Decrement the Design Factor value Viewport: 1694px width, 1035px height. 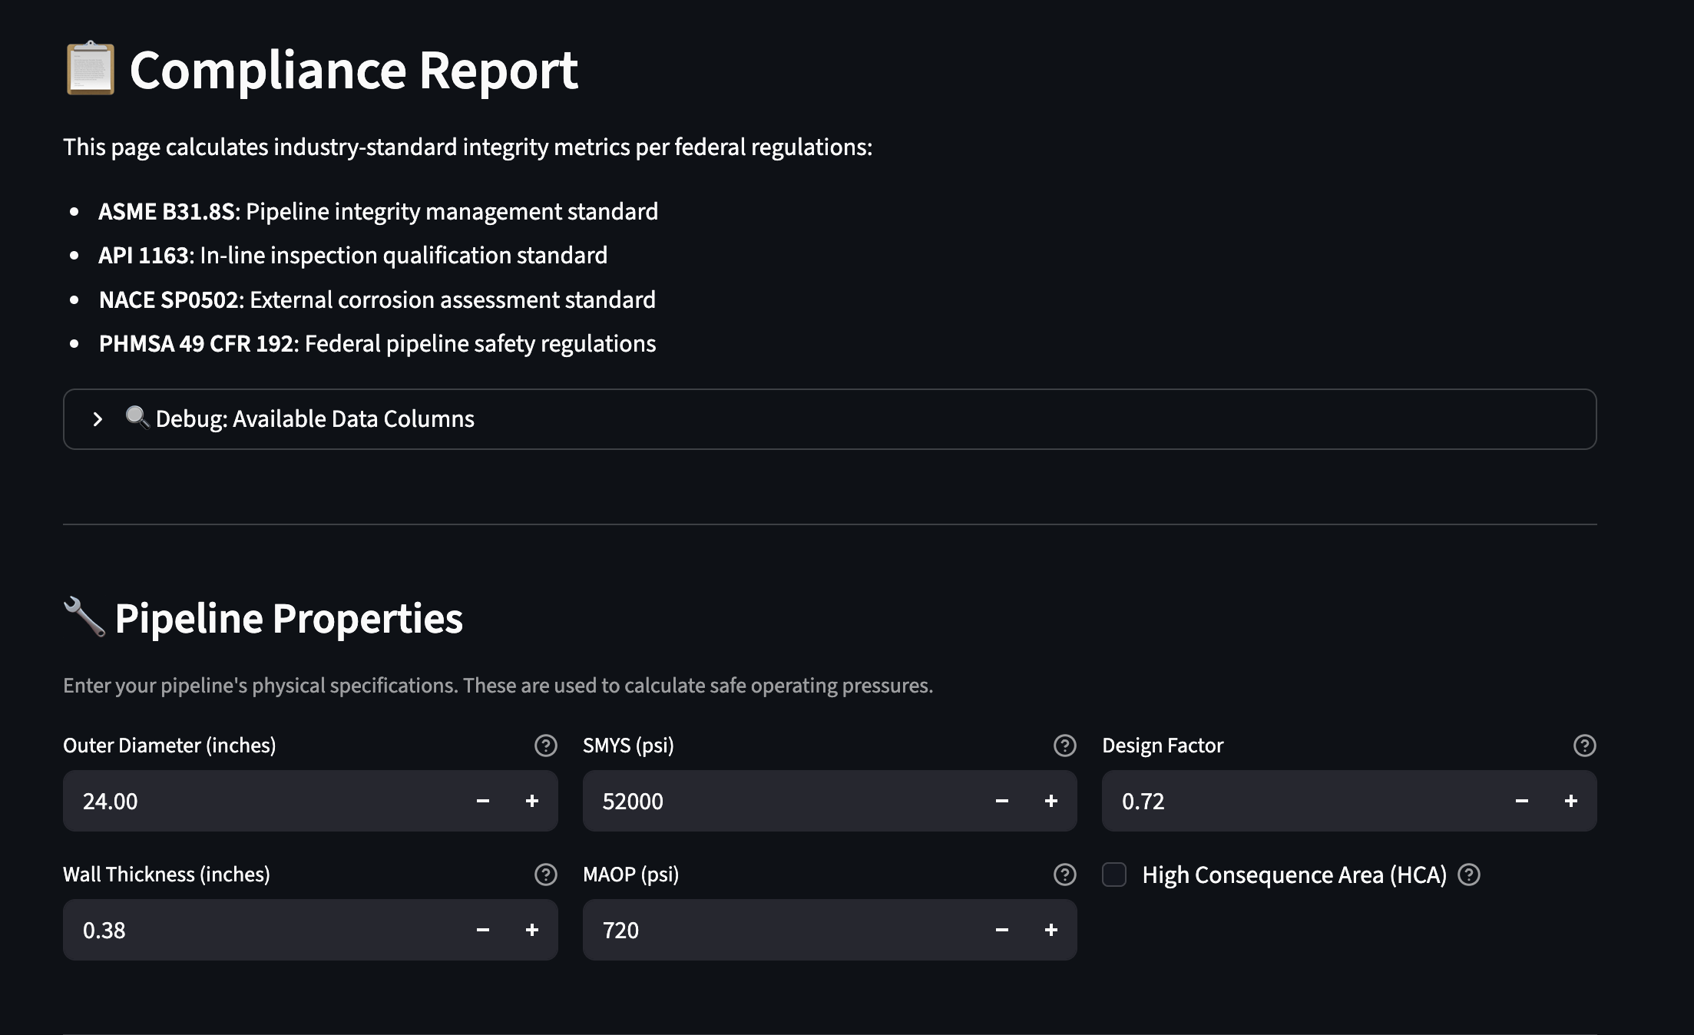(1521, 801)
